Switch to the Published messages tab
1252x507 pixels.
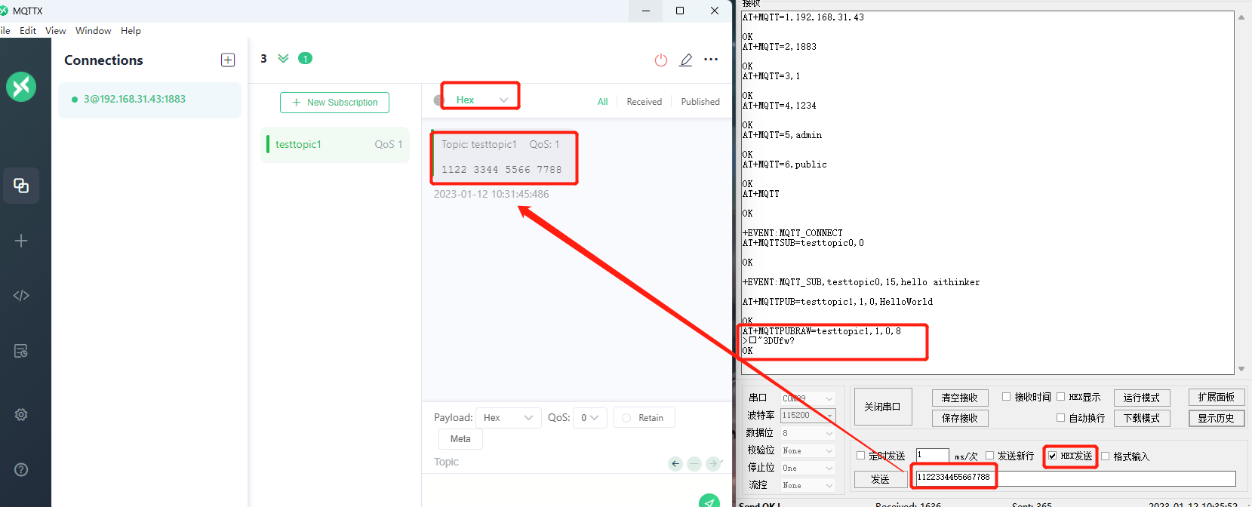[700, 102]
